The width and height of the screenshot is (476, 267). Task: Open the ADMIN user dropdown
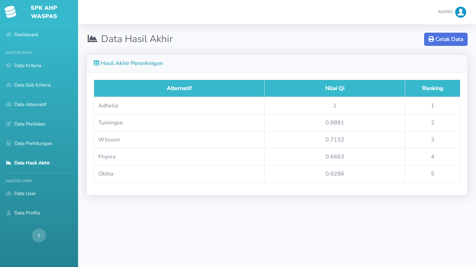[452, 12]
